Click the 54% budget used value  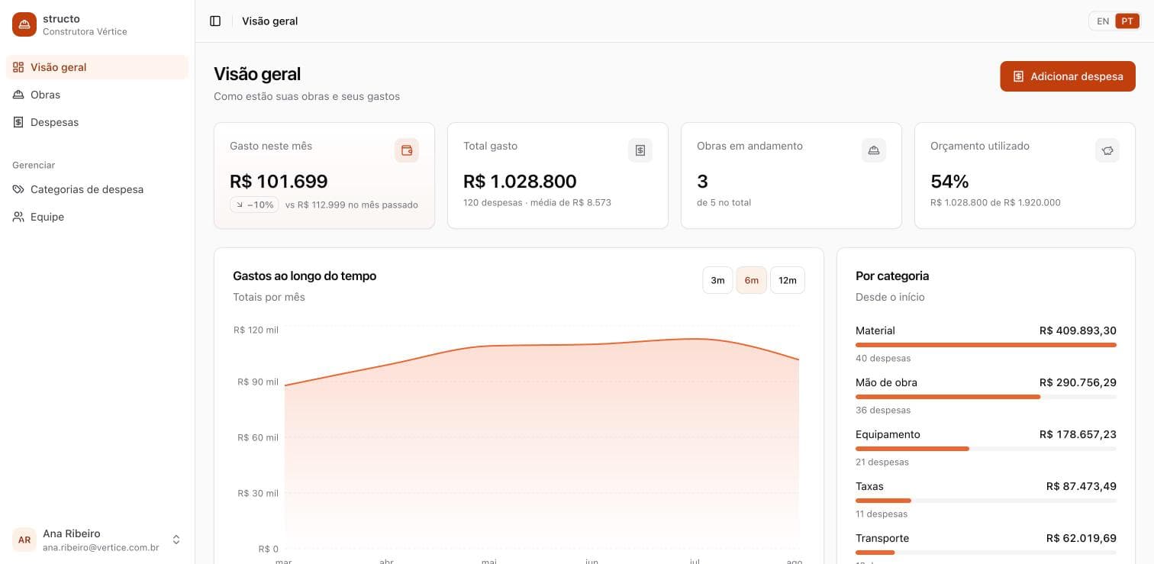(x=949, y=182)
